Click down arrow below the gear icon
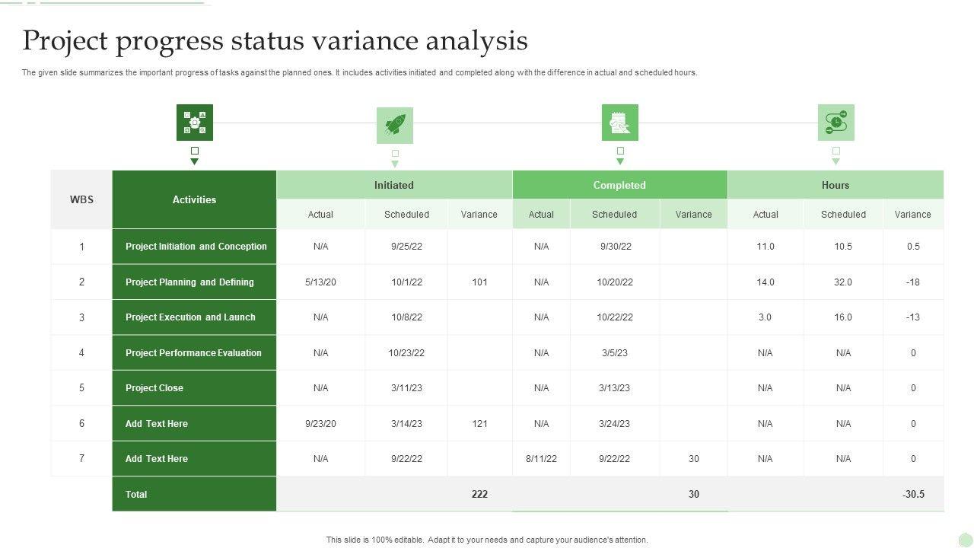The height and width of the screenshot is (548, 974). [195, 161]
